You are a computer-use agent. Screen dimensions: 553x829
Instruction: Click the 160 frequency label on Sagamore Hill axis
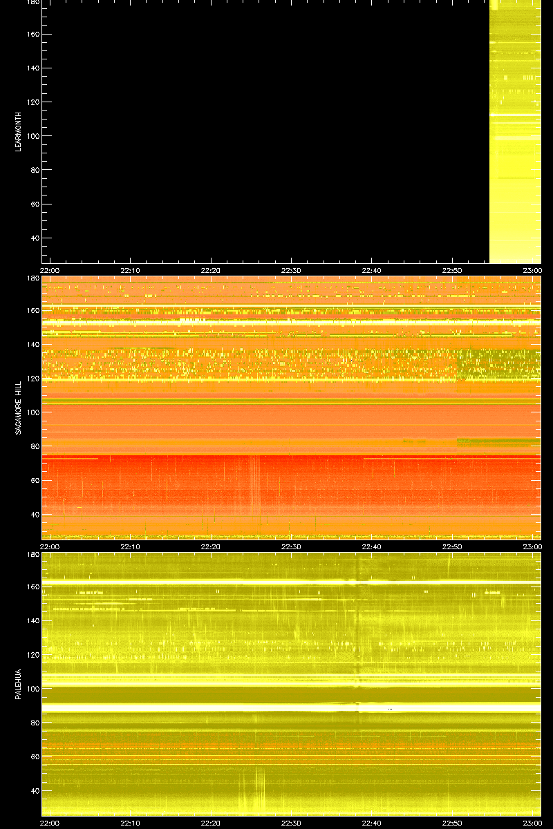click(32, 310)
